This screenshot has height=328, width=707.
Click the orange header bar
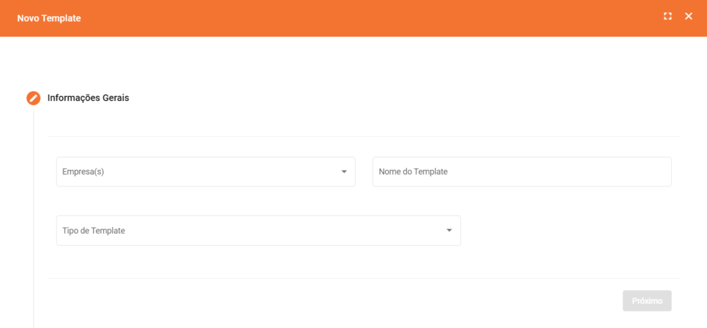[x=345, y=18]
